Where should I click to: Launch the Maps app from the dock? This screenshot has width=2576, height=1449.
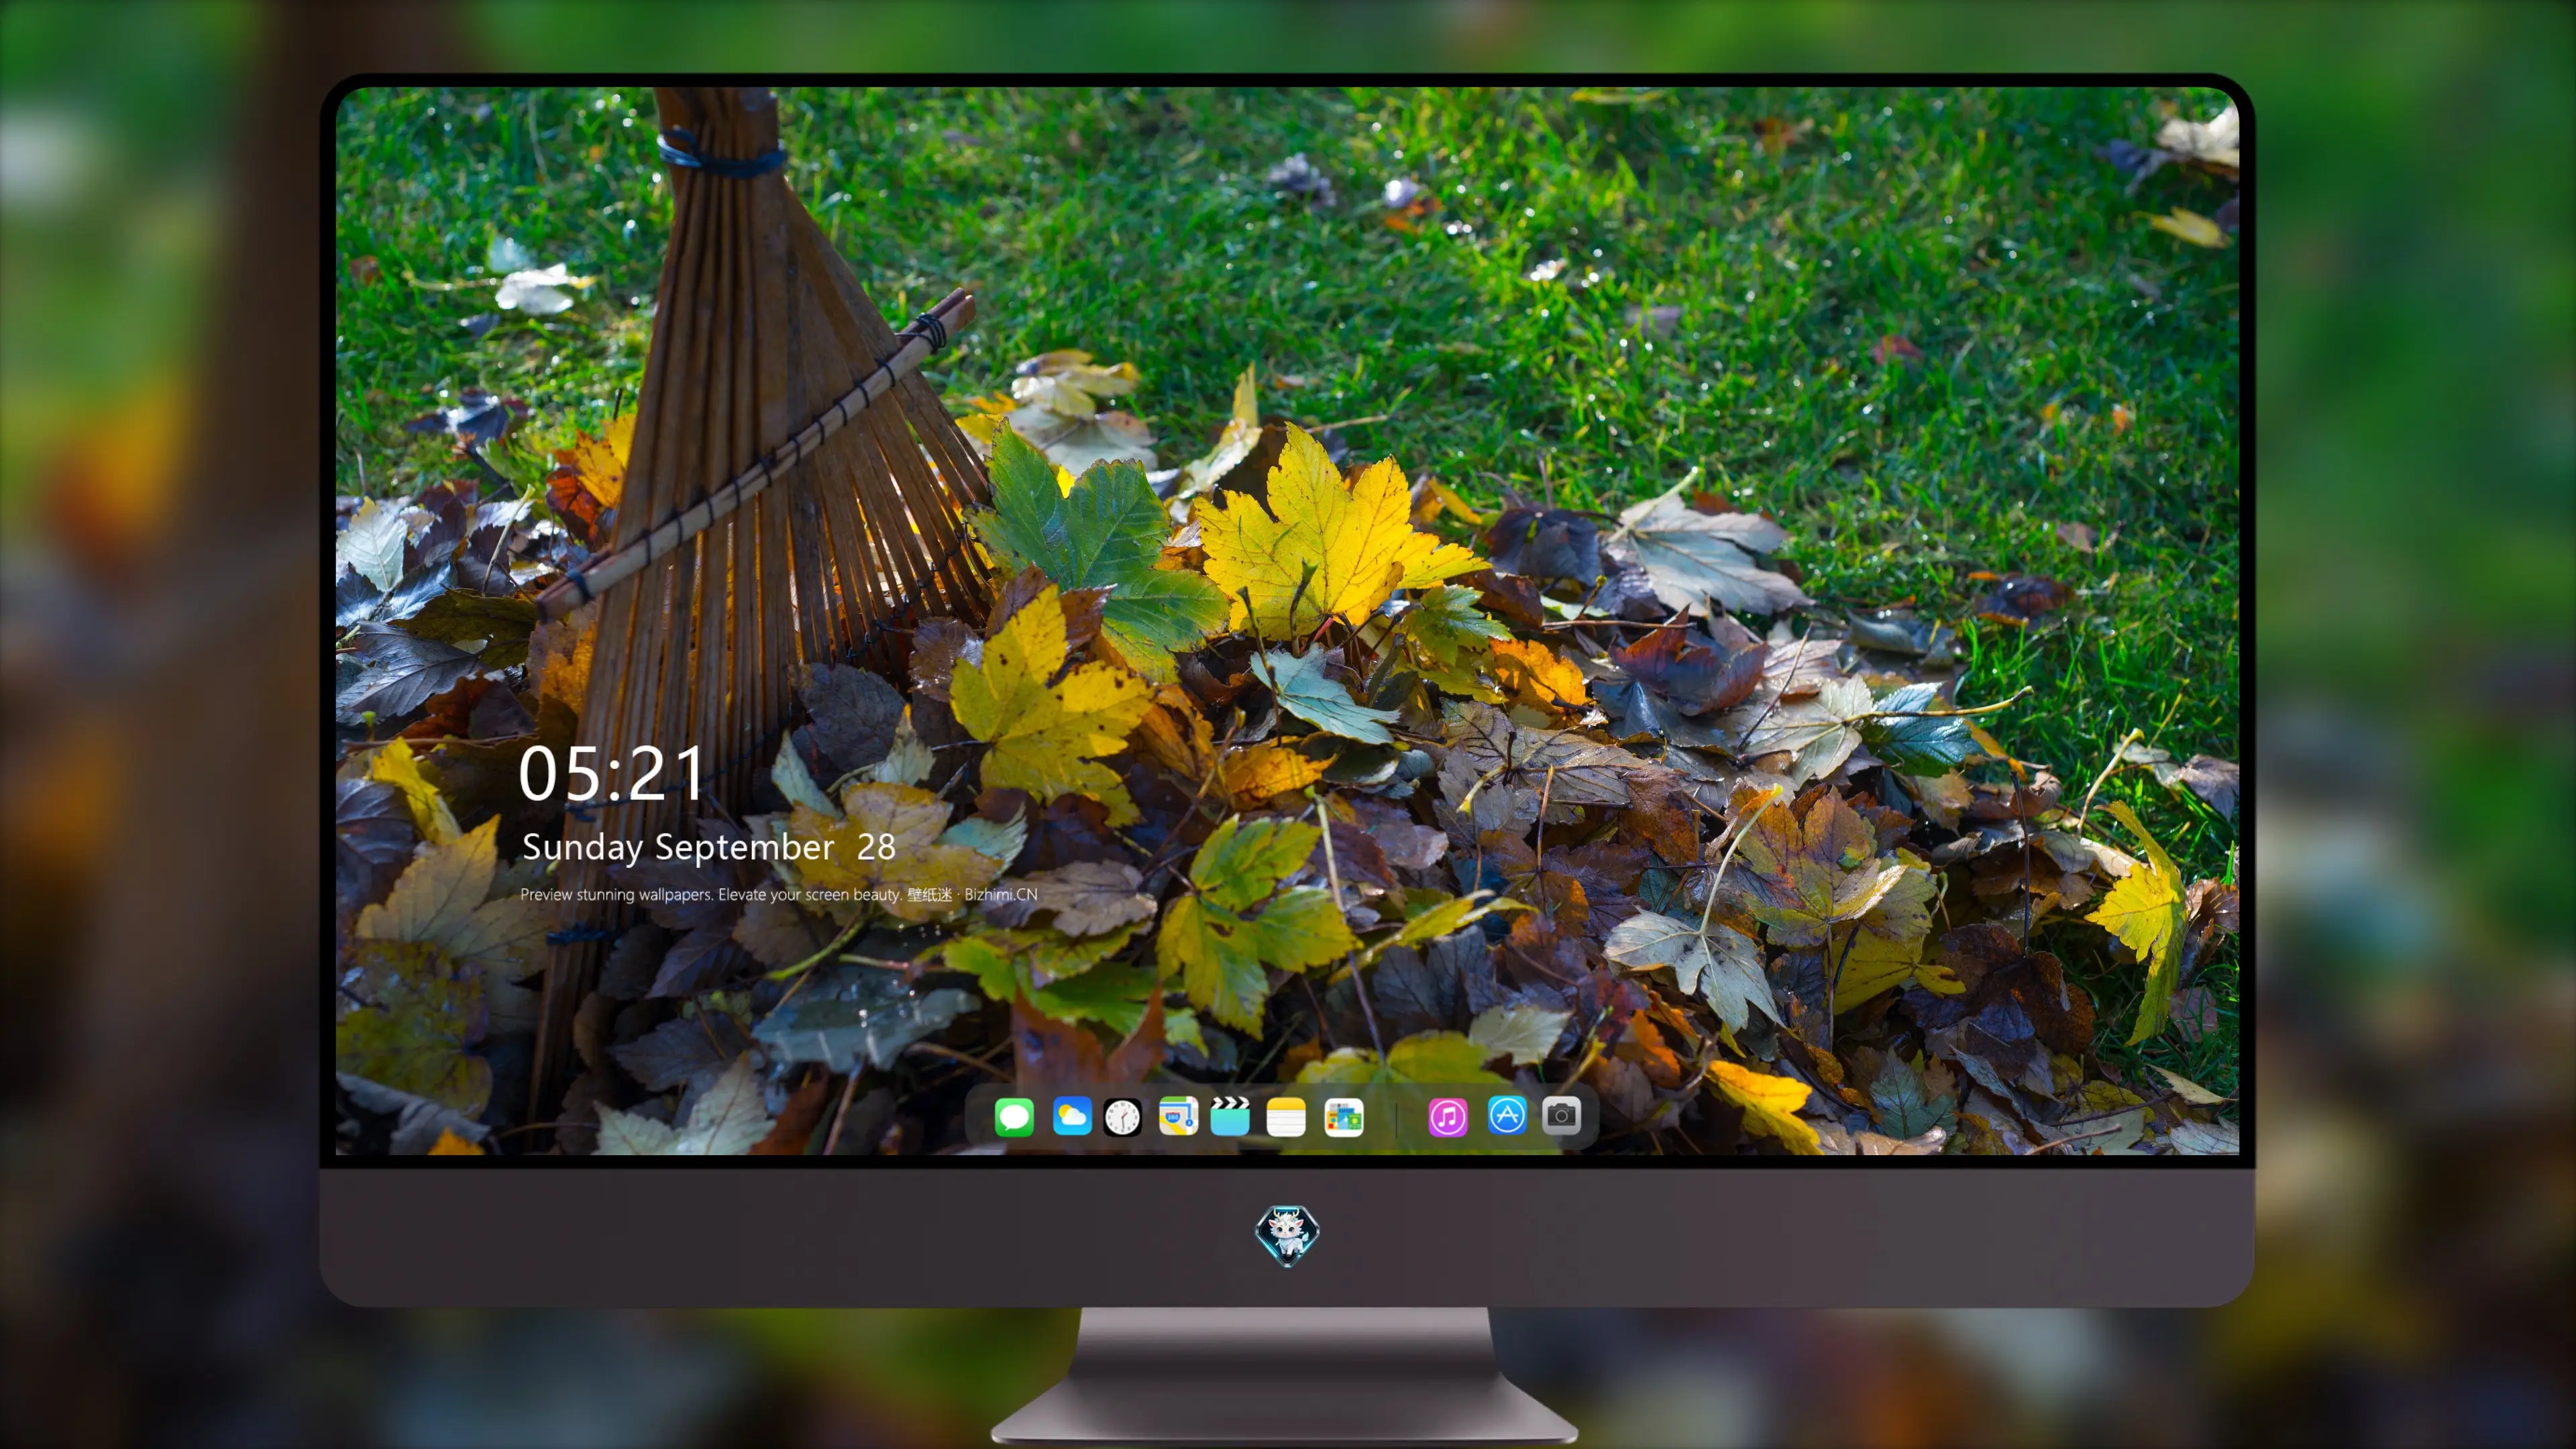tap(1178, 1116)
